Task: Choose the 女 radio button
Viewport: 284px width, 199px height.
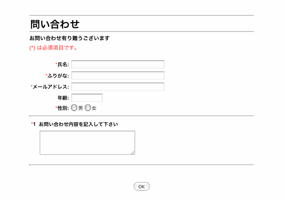Action: coord(88,108)
